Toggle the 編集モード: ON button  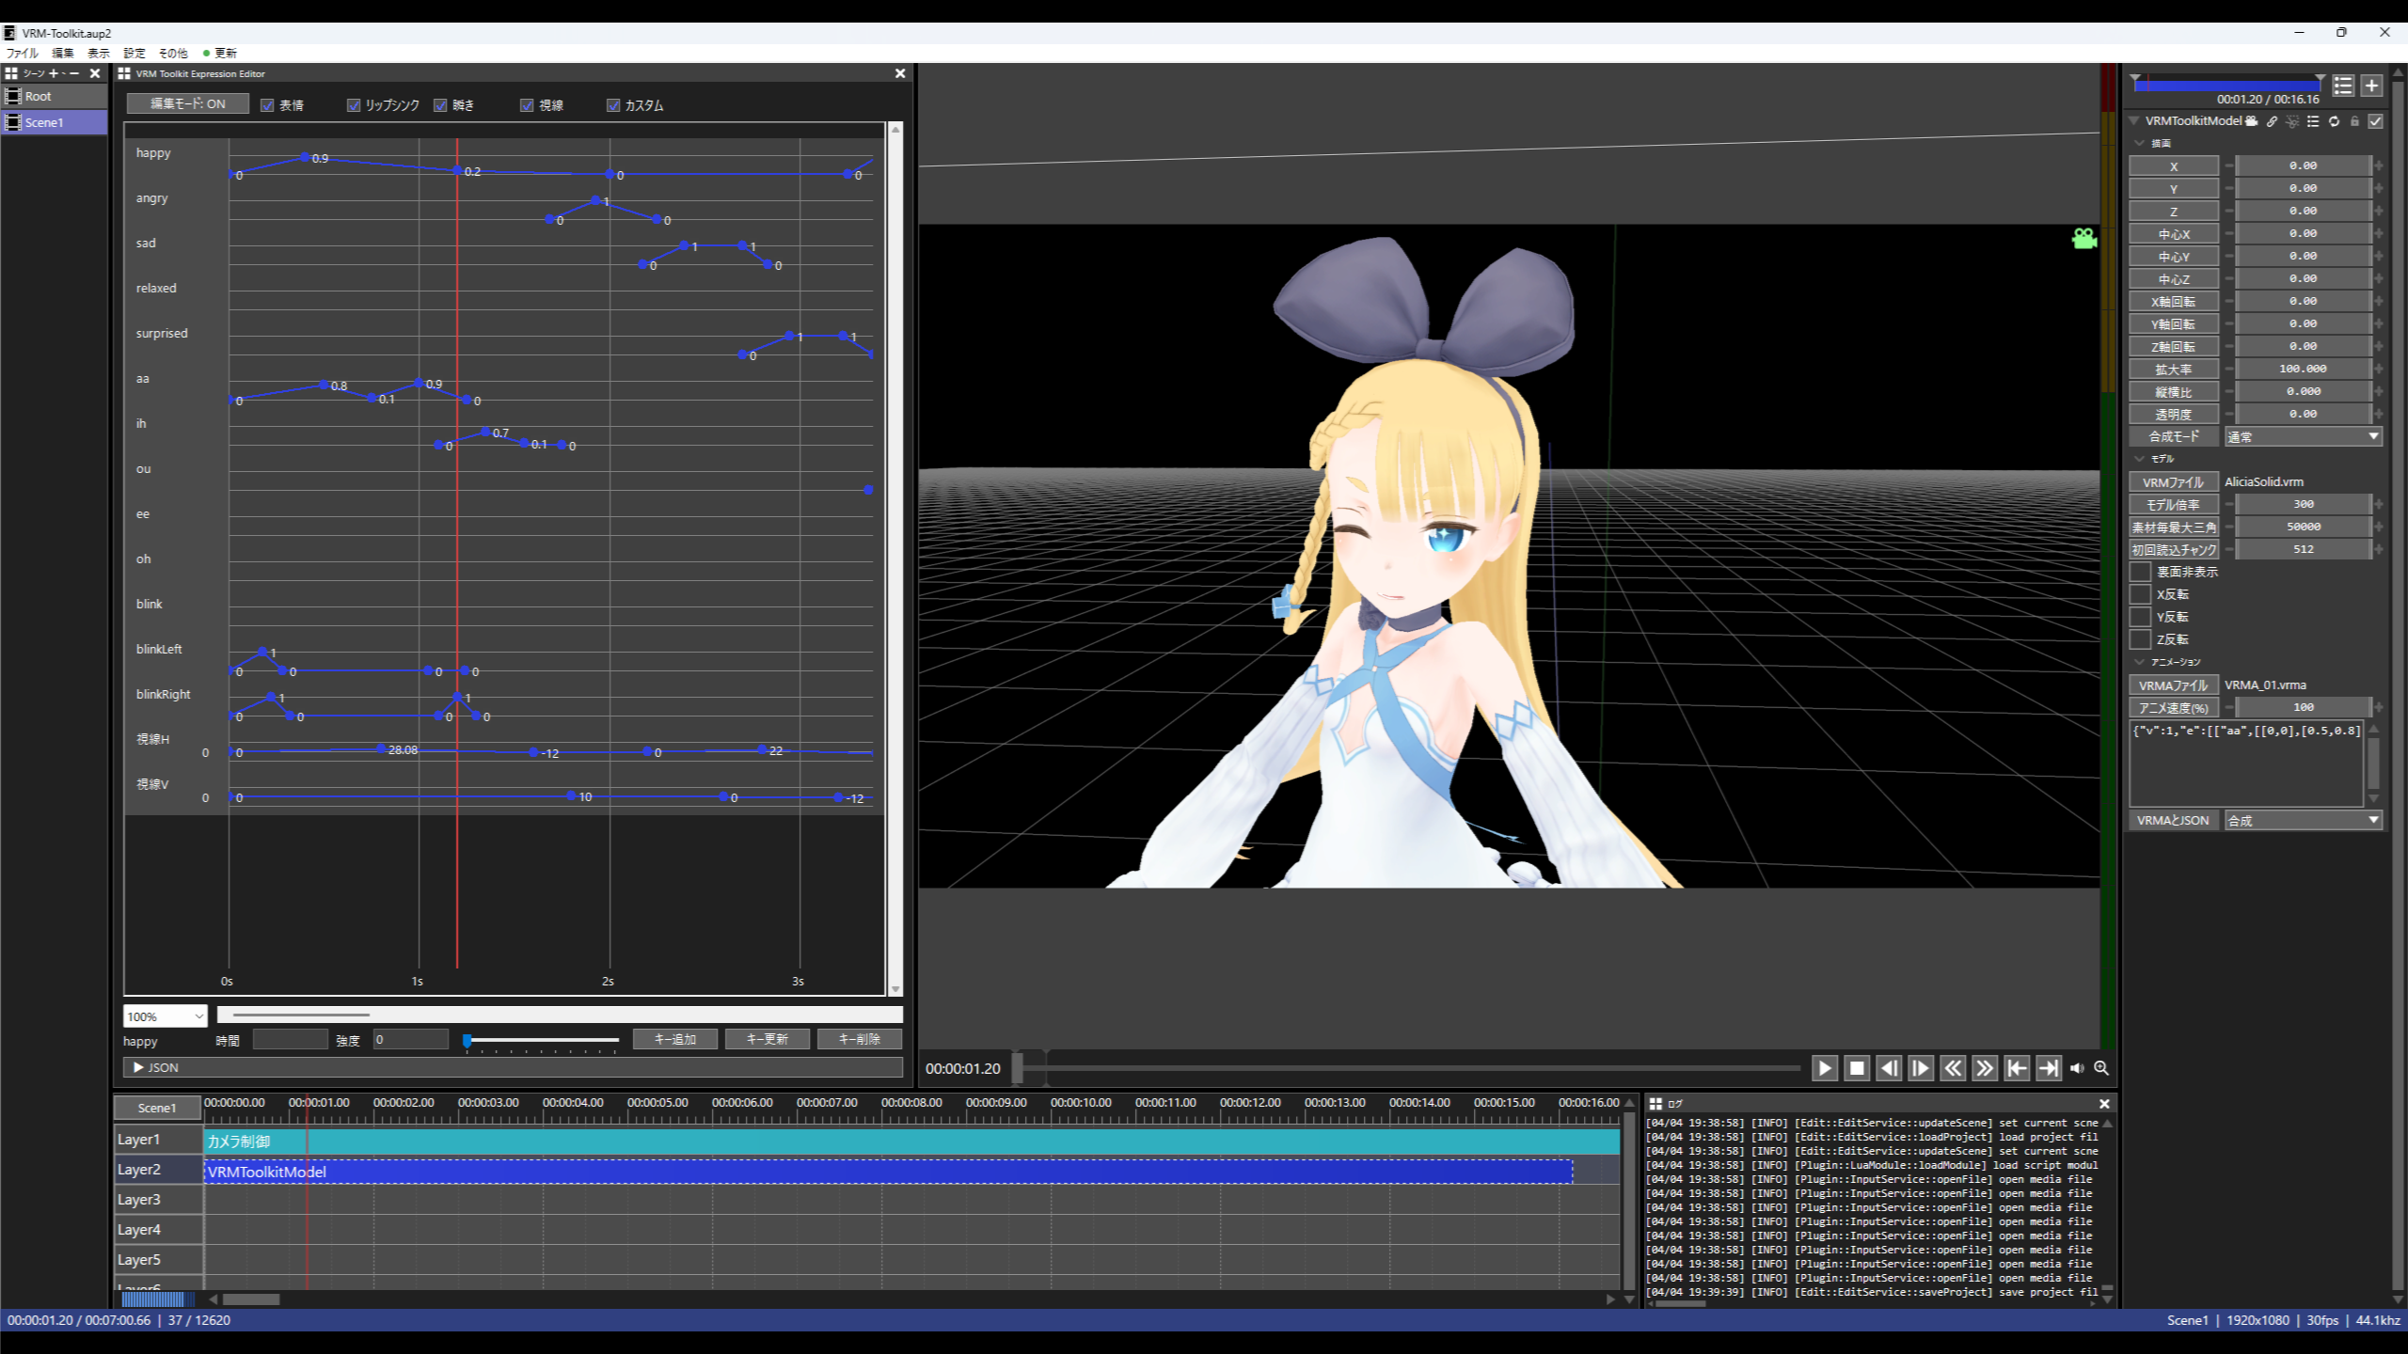pyautogui.click(x=188, y=103)
